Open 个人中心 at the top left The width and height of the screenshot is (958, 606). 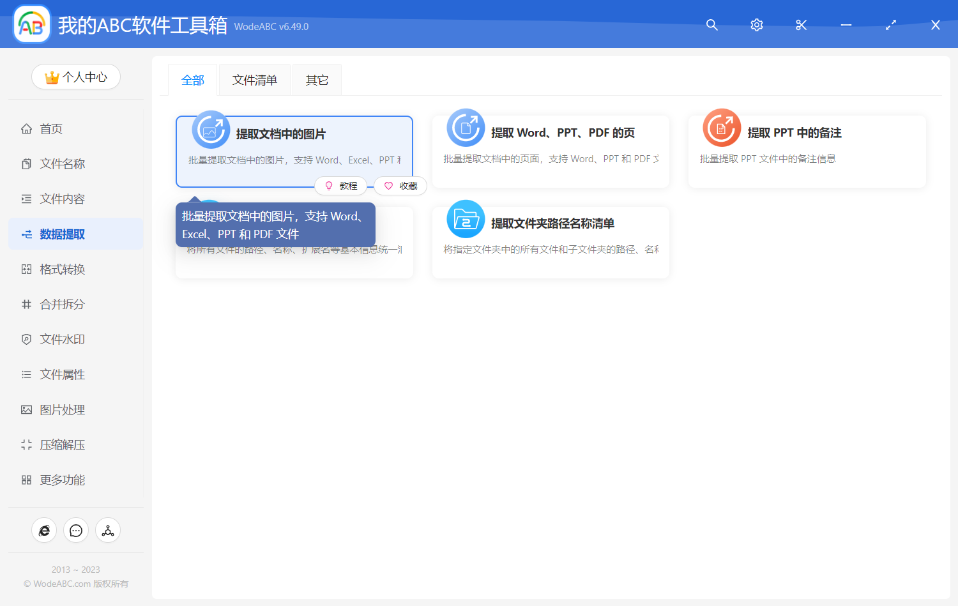76,77
